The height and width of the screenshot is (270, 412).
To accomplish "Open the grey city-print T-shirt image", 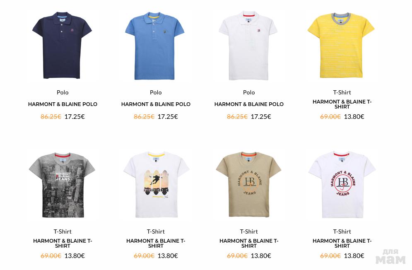I will point(62,185).
